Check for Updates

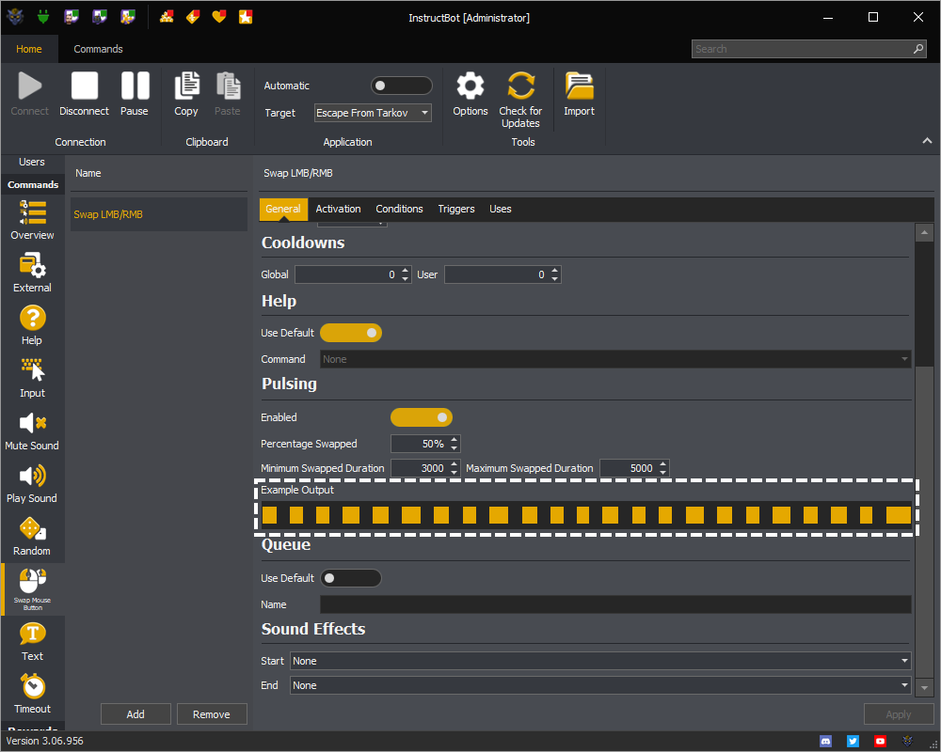point(520,100)
